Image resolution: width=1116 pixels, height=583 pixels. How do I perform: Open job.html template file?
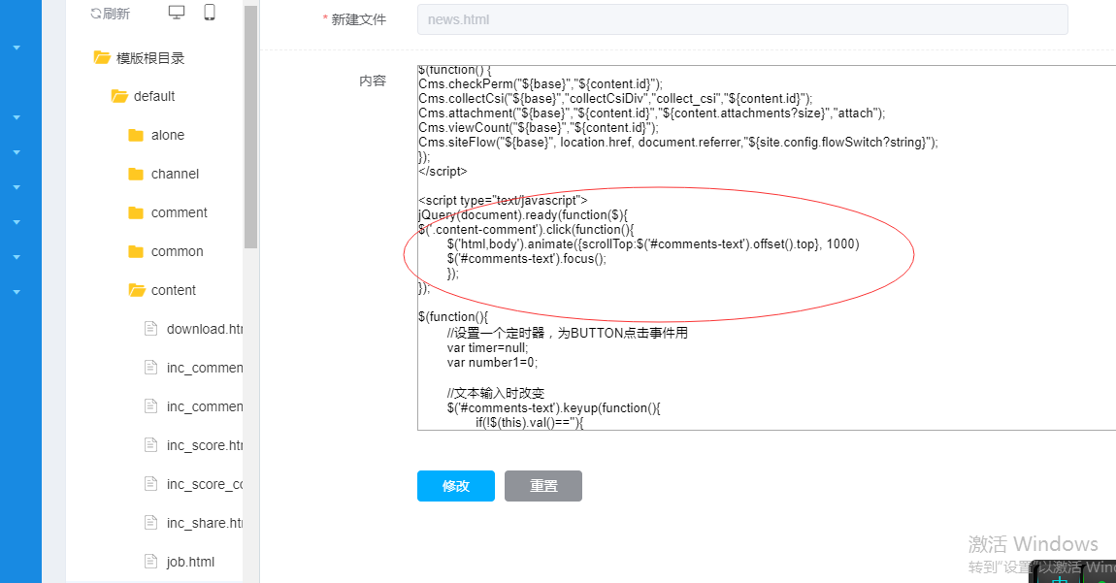(x=191, y=562)
